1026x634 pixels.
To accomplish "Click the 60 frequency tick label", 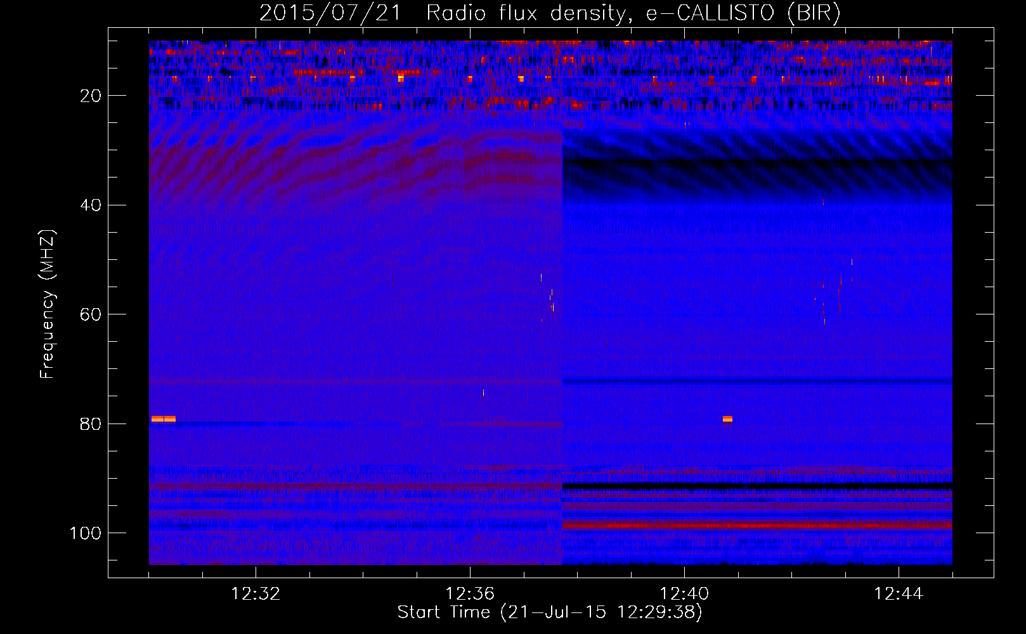I will (x=91, y=314).
